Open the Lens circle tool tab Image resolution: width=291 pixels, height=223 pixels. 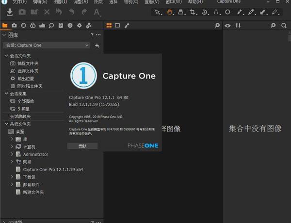(23, 25)
